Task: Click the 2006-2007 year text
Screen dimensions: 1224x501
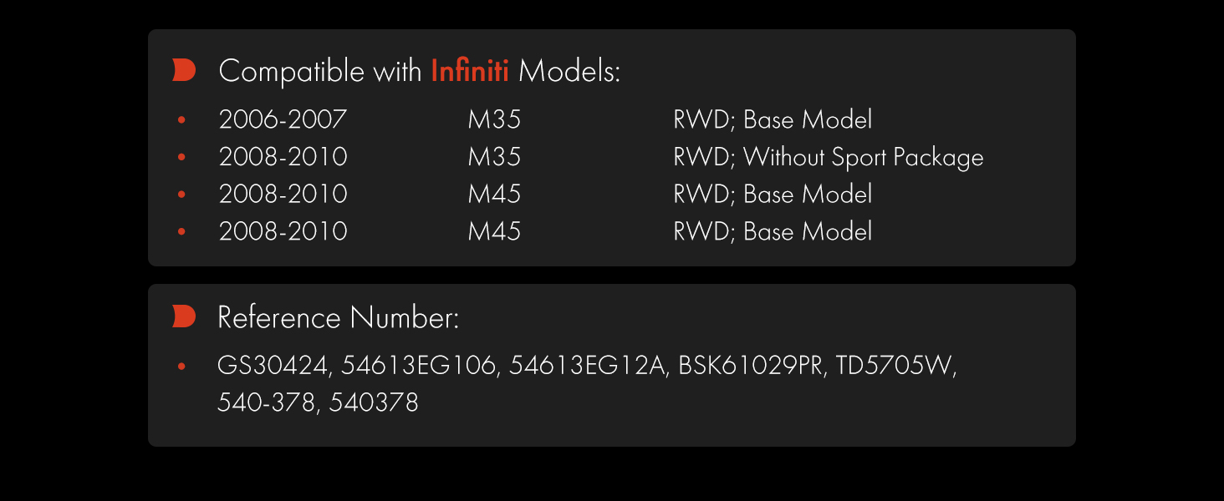Action: click(x=283, y=119)
